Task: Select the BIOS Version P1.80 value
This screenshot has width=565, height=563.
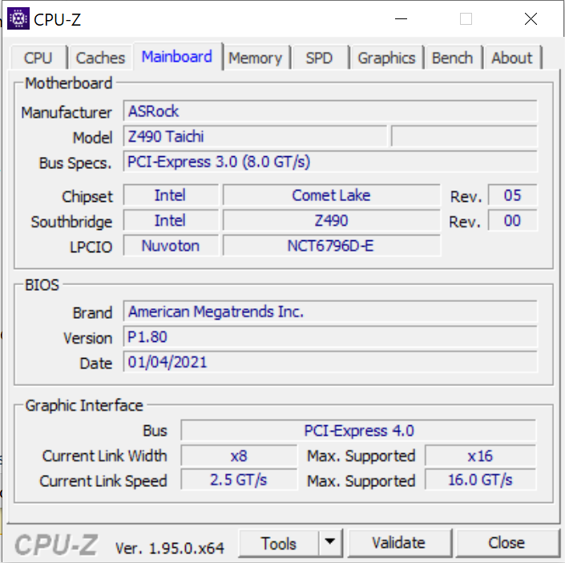Action: click(x=330, y=336)
